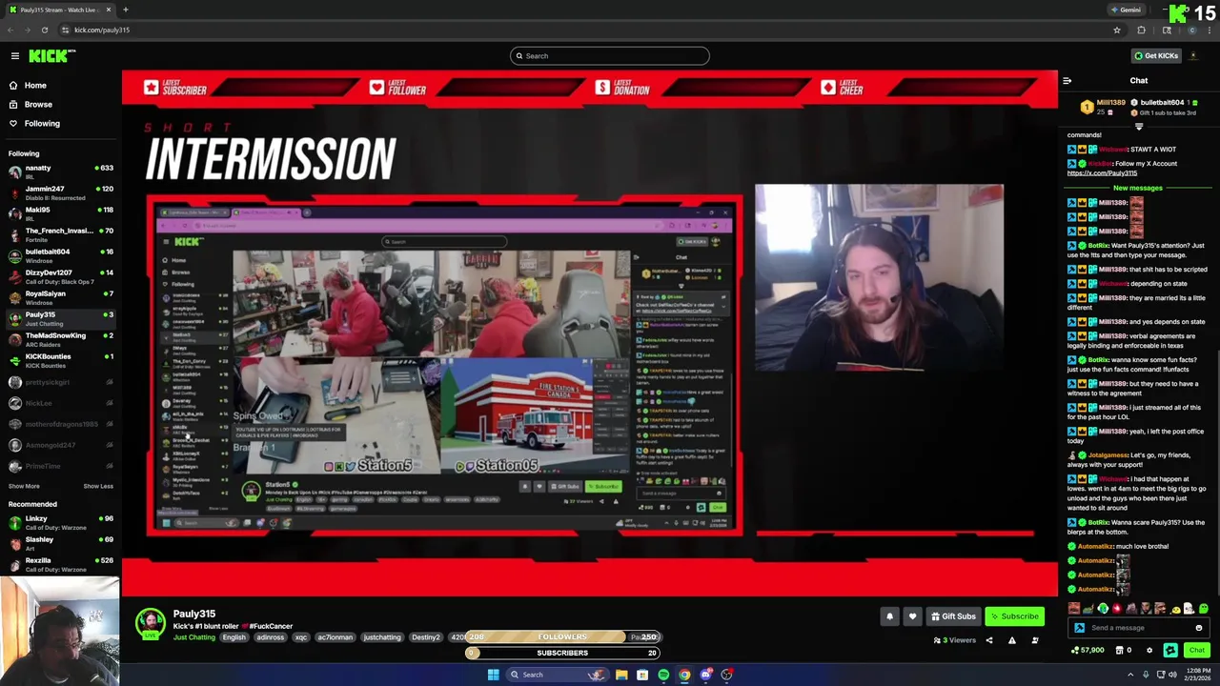Viewport: 1220px width, 686px height.
Task: Focus the Kick search field
Action: 610,55
